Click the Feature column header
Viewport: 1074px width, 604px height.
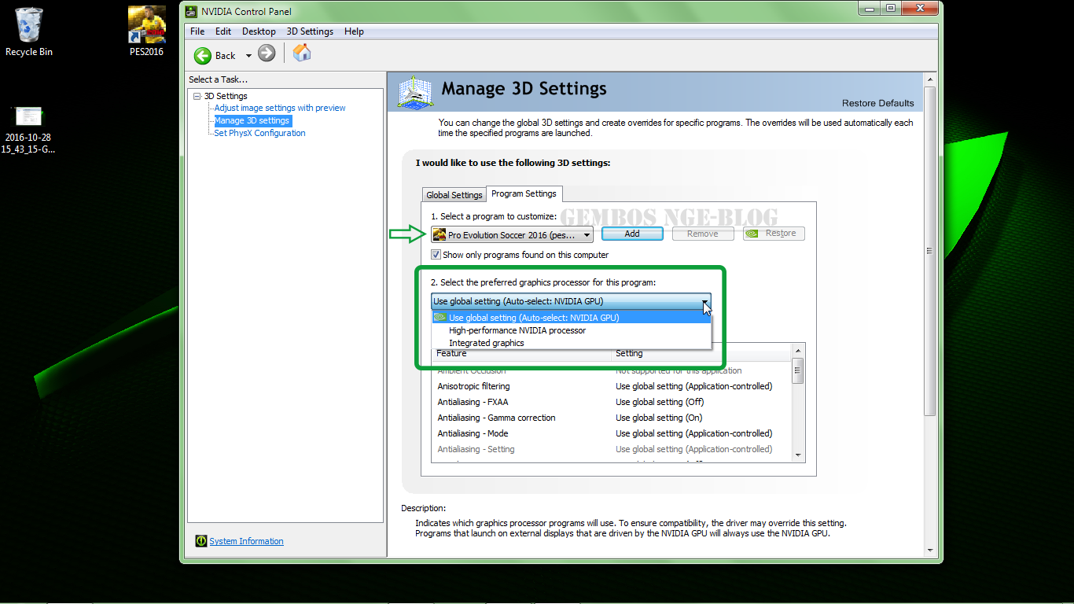pyautogui.click(x=522, y=353)
